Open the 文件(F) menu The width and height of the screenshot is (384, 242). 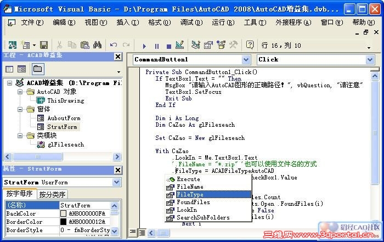[x=32, y=22]
